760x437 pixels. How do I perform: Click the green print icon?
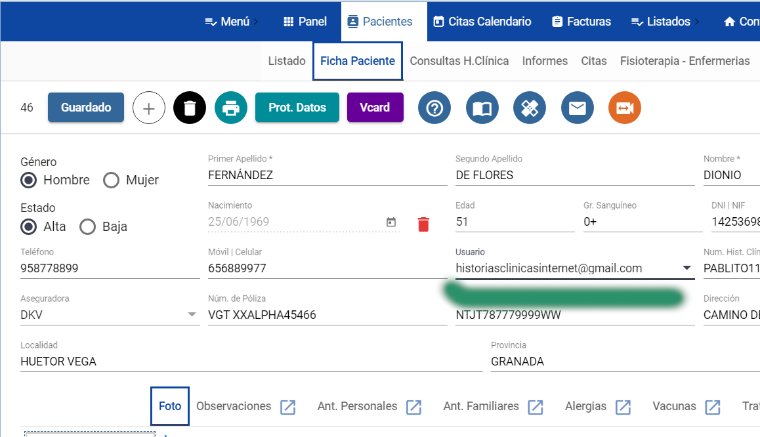(231, 108)
